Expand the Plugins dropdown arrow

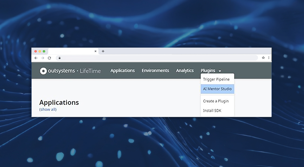pos(220,71)
